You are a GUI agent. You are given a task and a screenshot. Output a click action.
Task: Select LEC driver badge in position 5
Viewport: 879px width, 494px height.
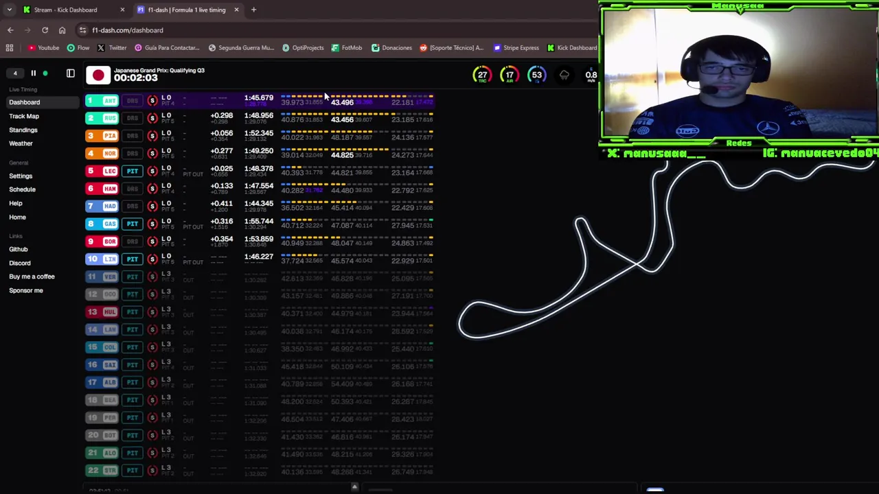click(x=102, y=171)
